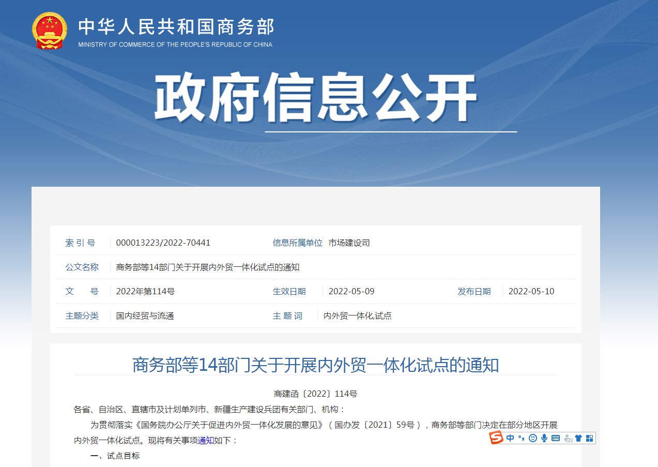Open the emoji smiley panel
This screenshot has height=467, width=658.
tap(532, 438)
